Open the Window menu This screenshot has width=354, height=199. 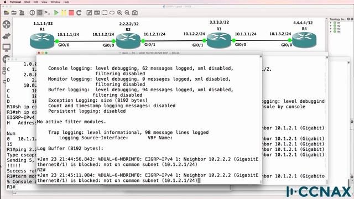tap(55, 2)
